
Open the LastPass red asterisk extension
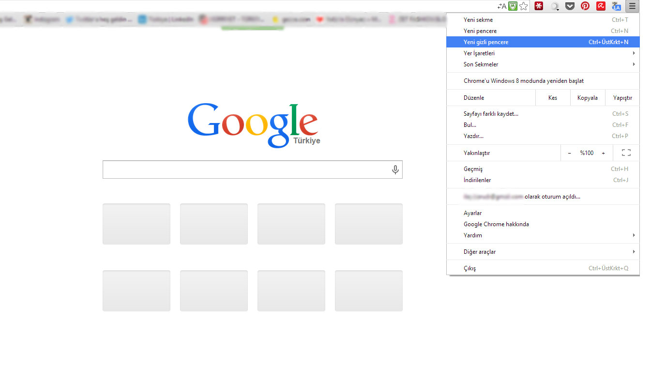point(539,6)
